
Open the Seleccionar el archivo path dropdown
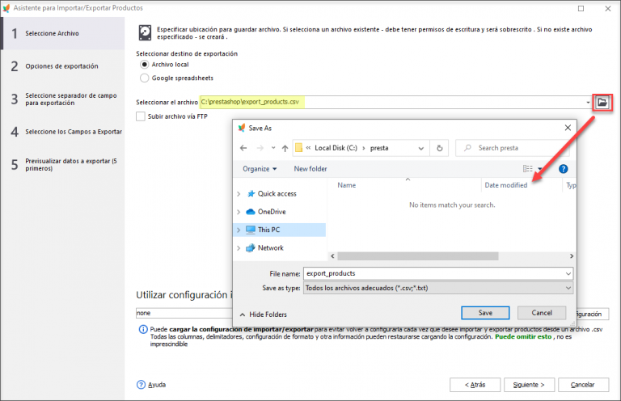(588, 103)
